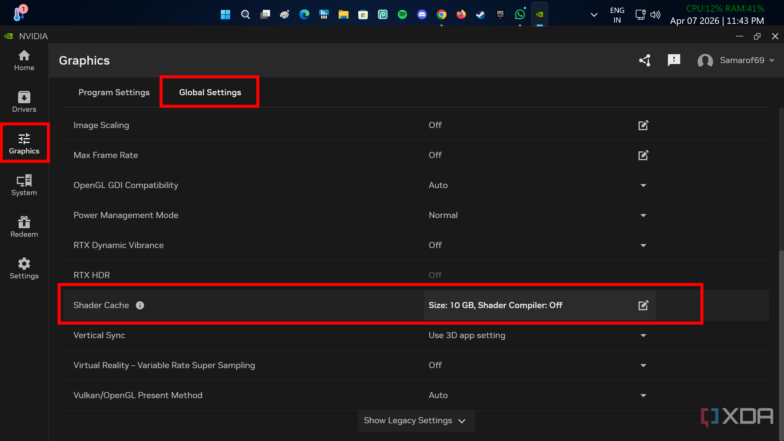Viewport: 784px width, 441px height.
Task: Open WhatsApp from the taskbar
Action: pos(520,14)
